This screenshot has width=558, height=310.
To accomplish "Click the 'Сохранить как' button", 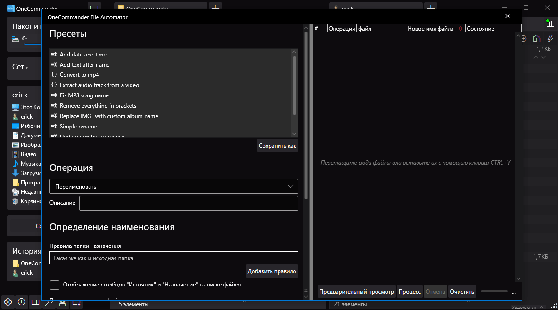I will (278, 145).
